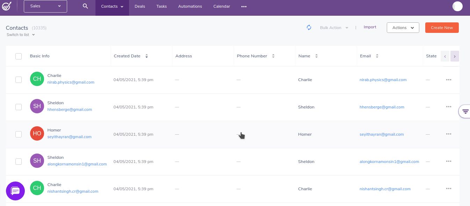Open hhensberge@gmail.com in Email column
This screenshot has width=470, height=206.
pyautogui.click(x=382, y=107)
